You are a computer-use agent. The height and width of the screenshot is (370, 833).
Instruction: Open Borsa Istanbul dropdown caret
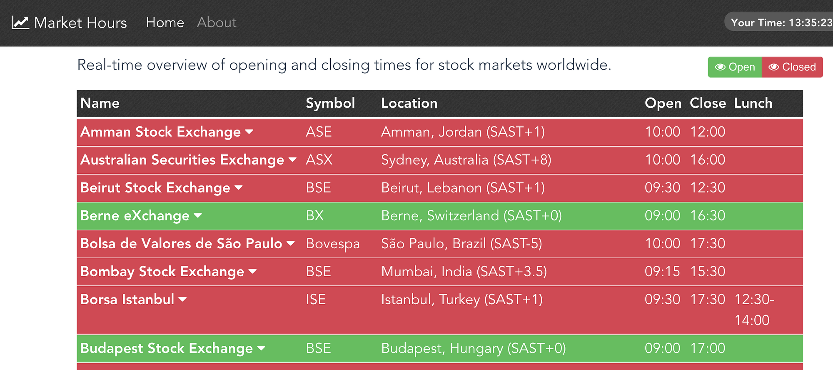(182, 300)
